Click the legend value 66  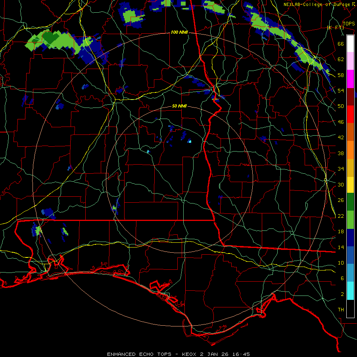click(x=341, y=44)
